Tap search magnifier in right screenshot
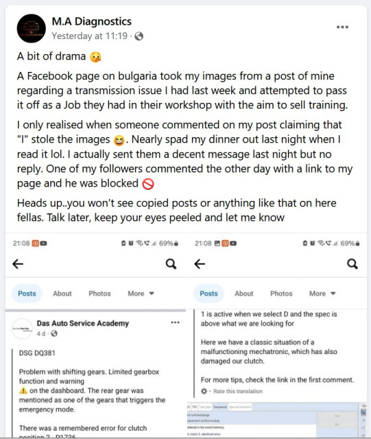Viewport: 371px width, 439px height. coord(352,263)
